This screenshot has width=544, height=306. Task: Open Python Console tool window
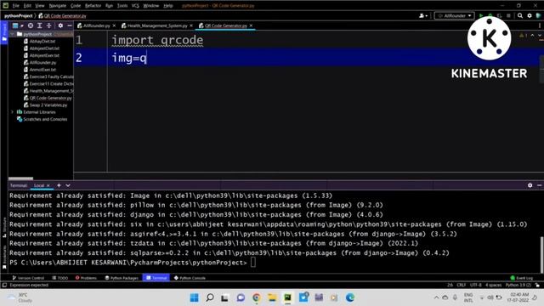point(190,278)
